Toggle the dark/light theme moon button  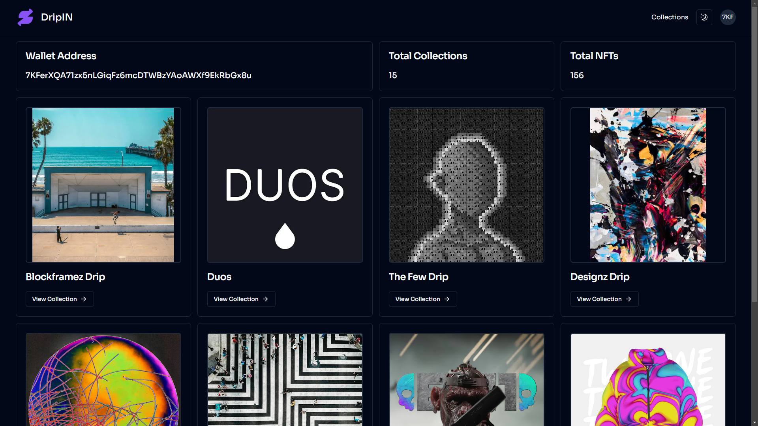point(704,17)
